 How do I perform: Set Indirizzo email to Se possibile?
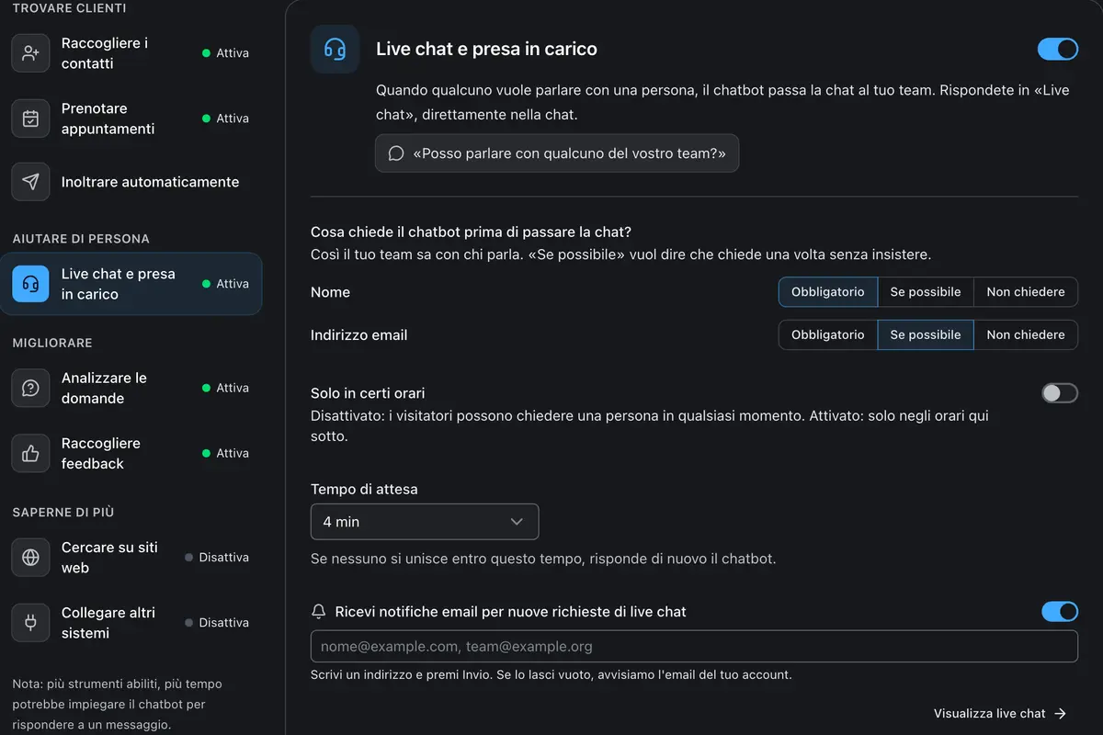click(x=926, y=335)
